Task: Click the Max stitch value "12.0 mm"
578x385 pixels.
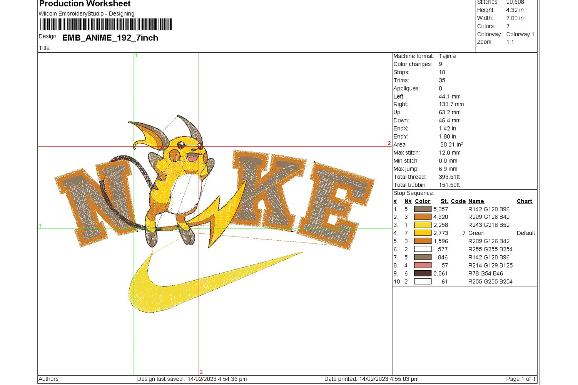Action: (449, 153)
